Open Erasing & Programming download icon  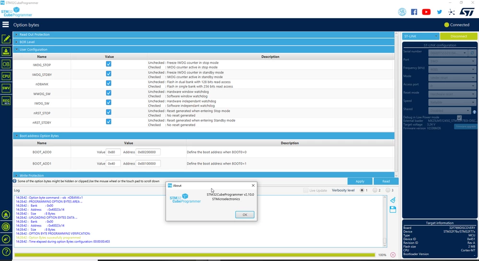pos(6,51)
